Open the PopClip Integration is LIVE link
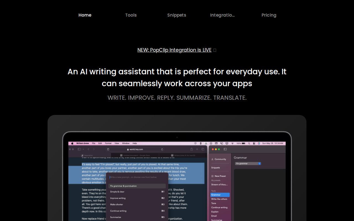The width and height of the screenshot is (354, 221). pyautogui.click(x=174, y=50)
